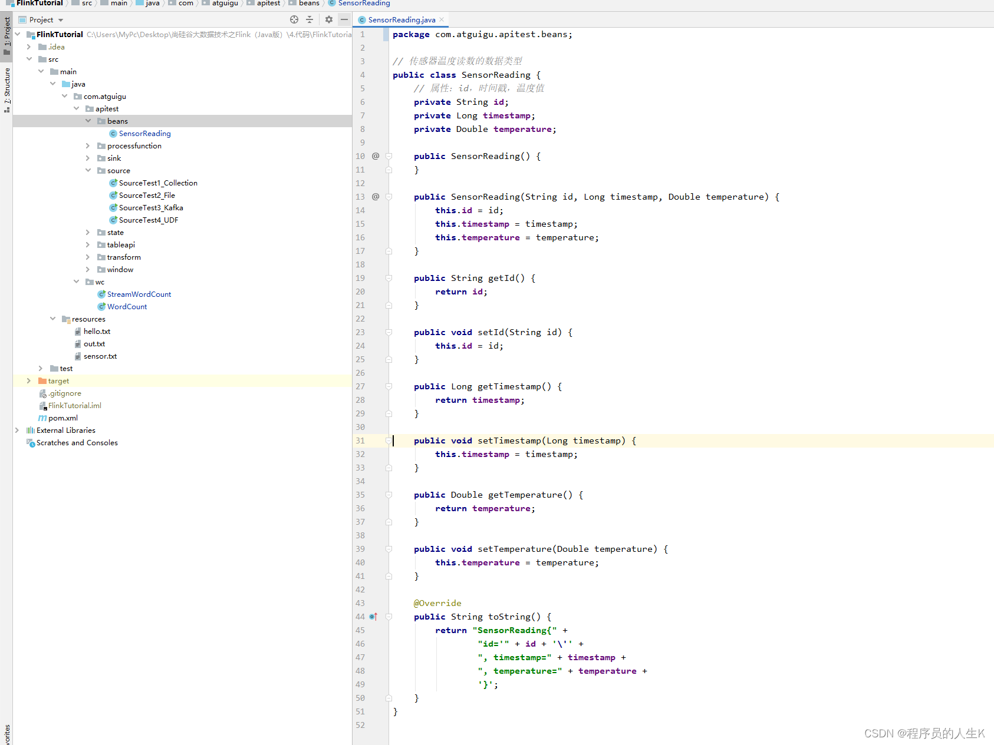Click the @ gutter icon on line 13
The height and width of the screenshot is (745, 994).
(x=376, y=197)
